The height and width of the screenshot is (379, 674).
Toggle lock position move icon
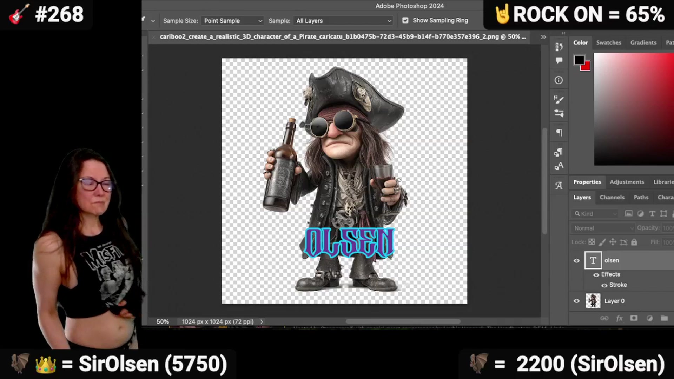(x=613, y=242)
